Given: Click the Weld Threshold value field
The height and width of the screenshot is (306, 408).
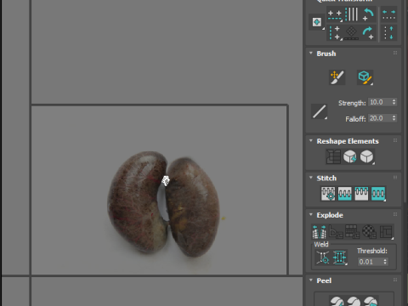Looking at the screenshot, I should coord(370,262).
